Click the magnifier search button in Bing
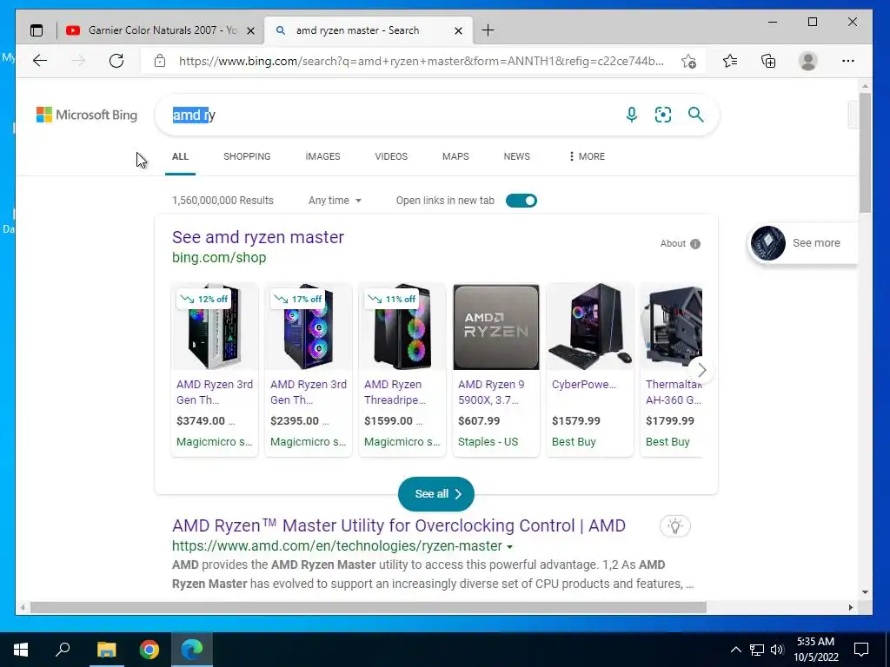Viewport: 890px width, 667px height. 696,115
